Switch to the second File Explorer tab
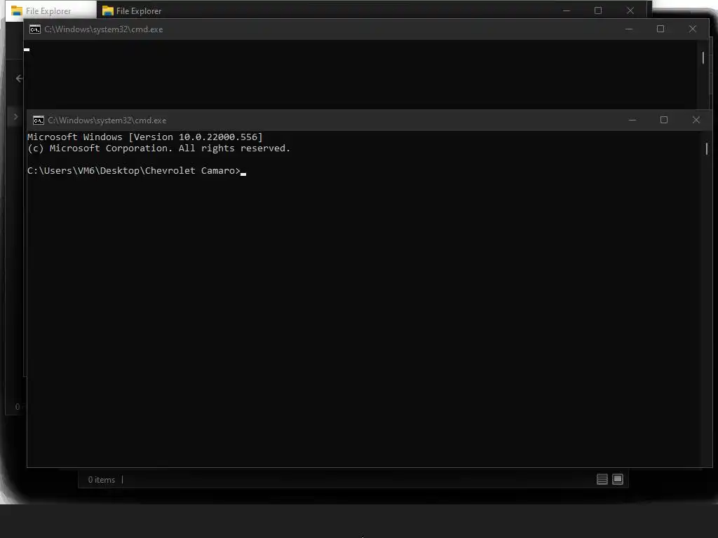718x538 pixels. coord(132,11)
